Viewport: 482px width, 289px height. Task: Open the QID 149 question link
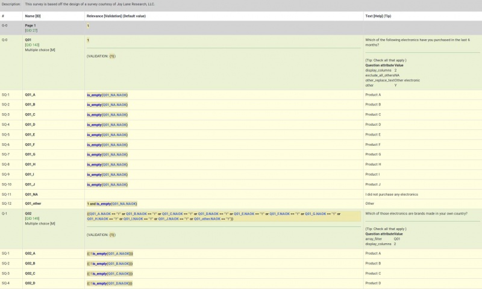[32, 219]
